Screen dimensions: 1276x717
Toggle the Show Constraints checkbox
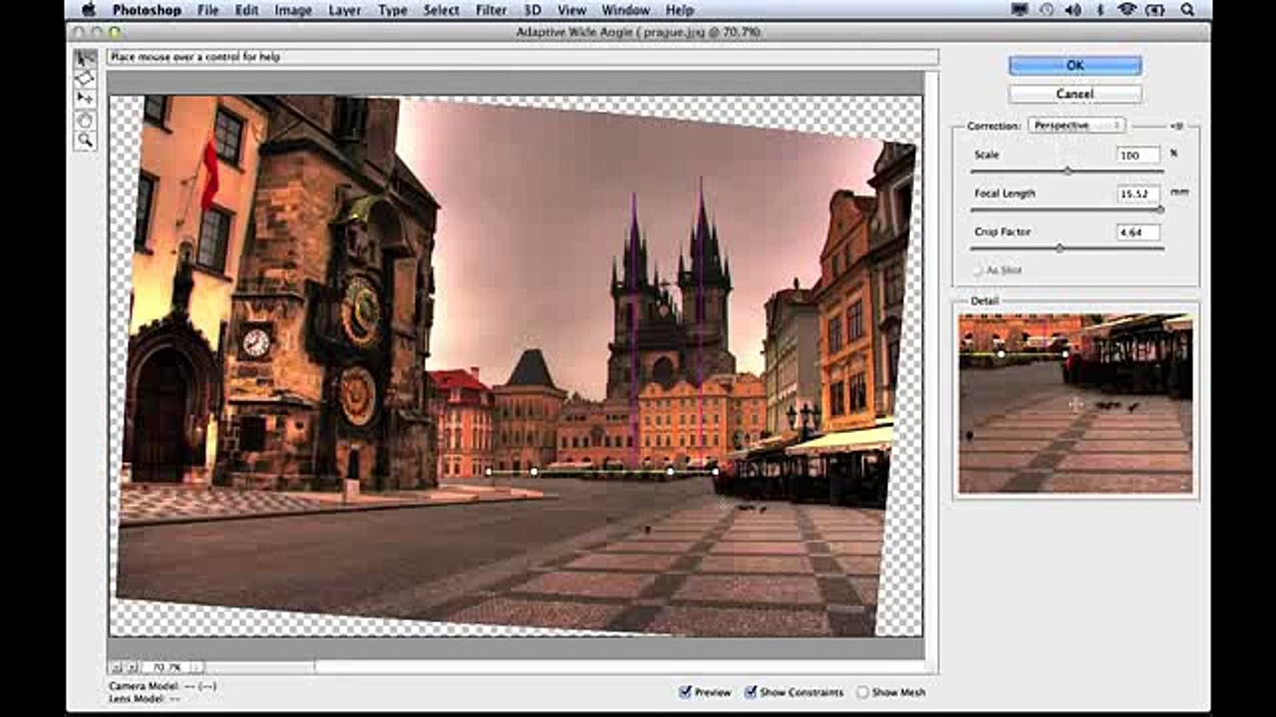click(750, 691)
